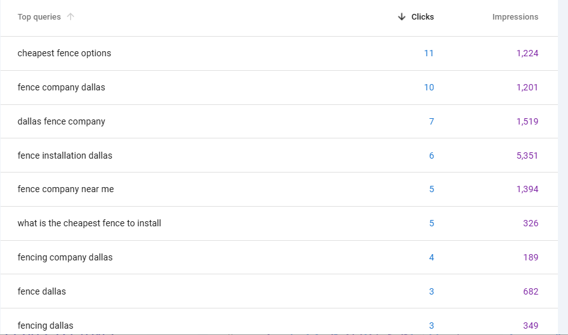Select the 'fence dallas' query row
This screenshot has width=568, height=335.
pos(42,291)
